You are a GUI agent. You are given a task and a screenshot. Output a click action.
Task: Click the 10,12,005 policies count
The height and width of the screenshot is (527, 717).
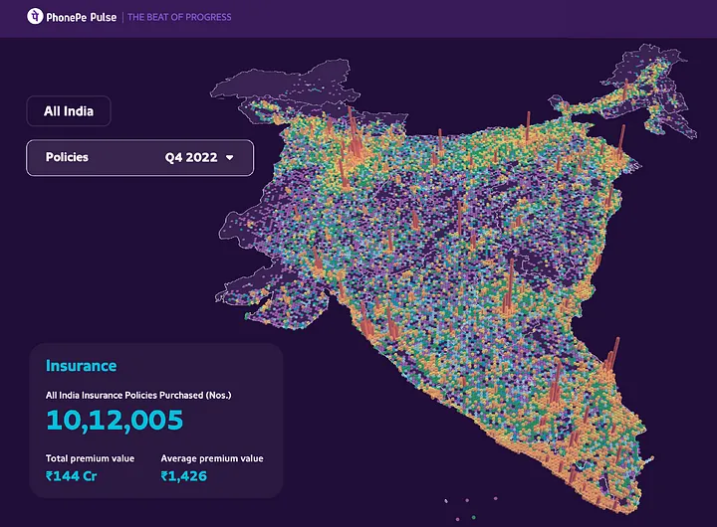click(115, 420)
